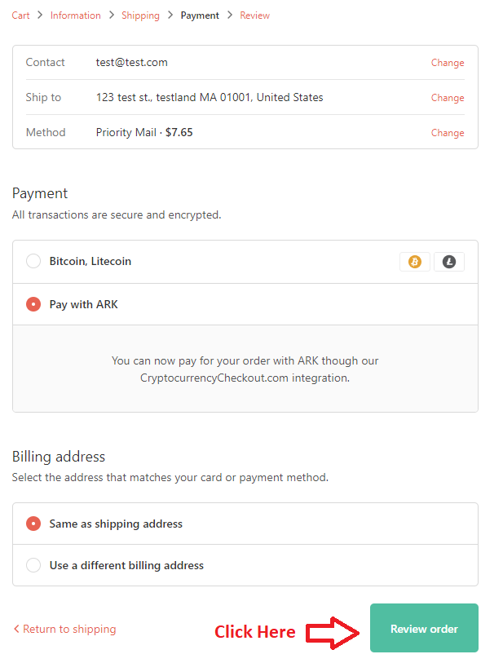Open the Information breadcrumb step
This screenshot has width=503, height=663.
point(75,15)
